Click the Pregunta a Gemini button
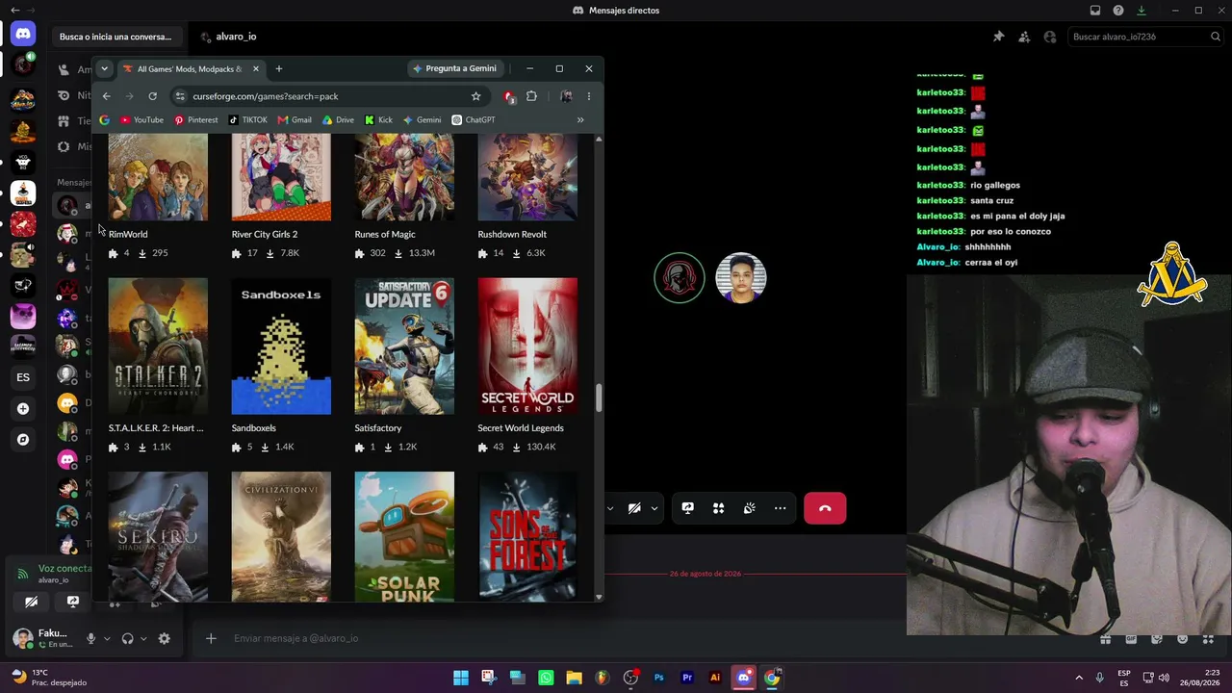The height and width of the screenshot is (693, 1232). [454, 68]
